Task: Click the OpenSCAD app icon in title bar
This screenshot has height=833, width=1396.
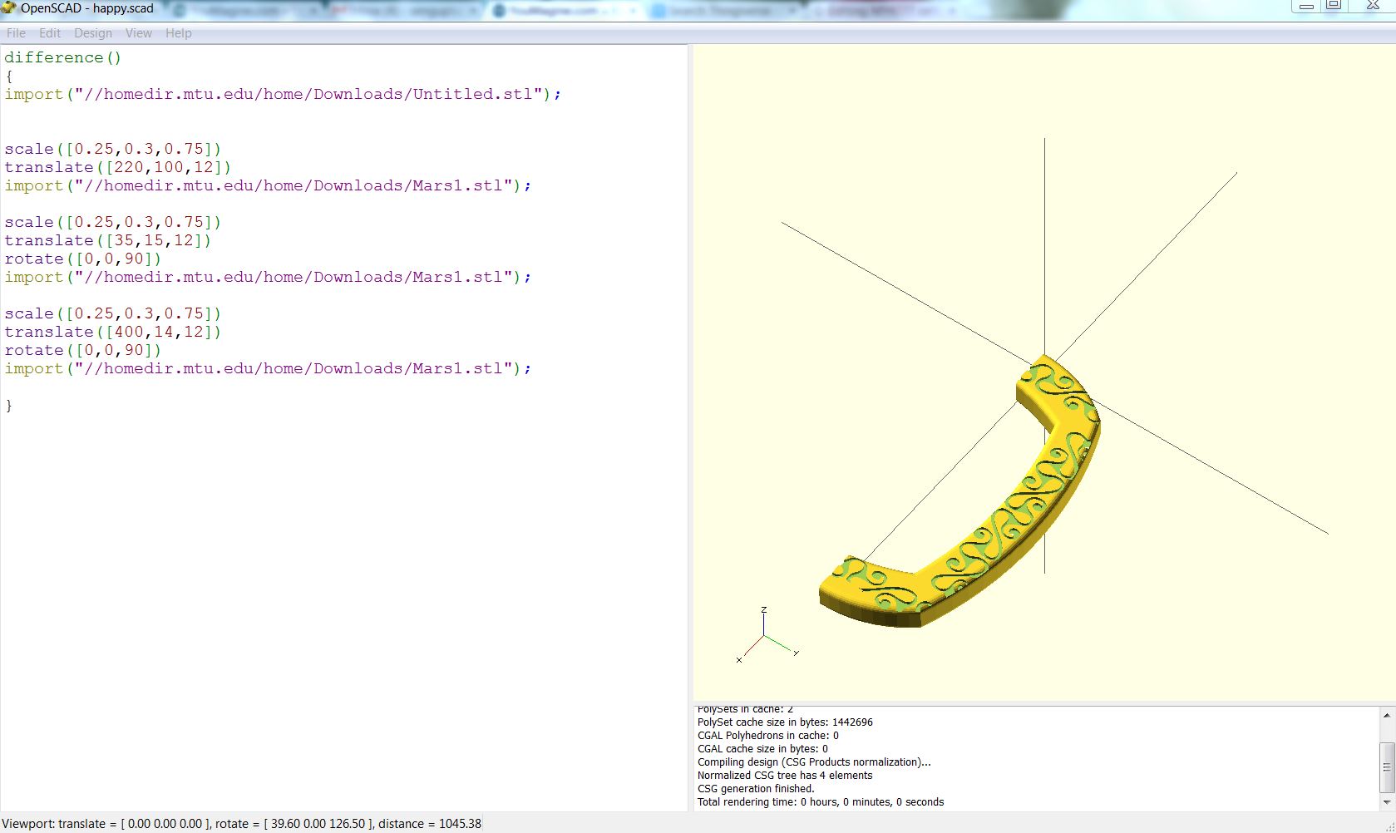Action: click(9, 8)
